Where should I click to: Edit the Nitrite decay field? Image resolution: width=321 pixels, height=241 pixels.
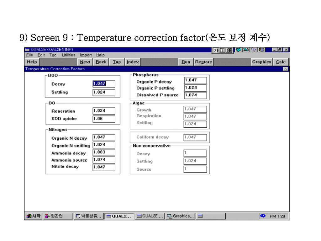coord(104,167)
